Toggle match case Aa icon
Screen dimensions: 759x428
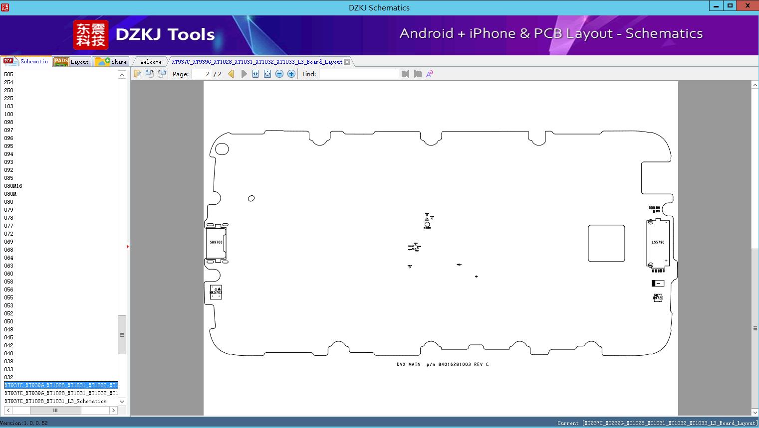tap(429, 74)
